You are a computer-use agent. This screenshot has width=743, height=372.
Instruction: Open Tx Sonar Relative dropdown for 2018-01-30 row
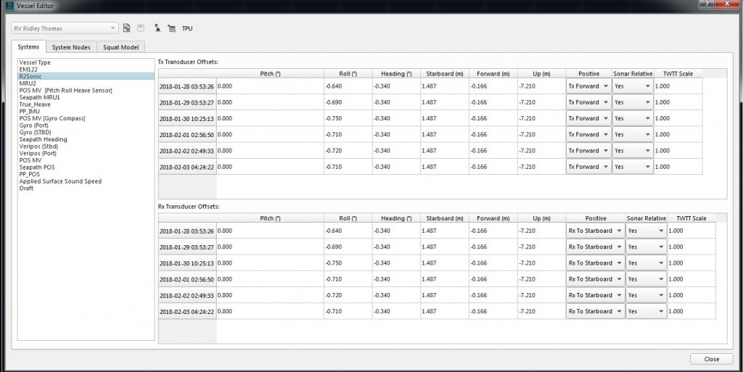click(632, 118)
